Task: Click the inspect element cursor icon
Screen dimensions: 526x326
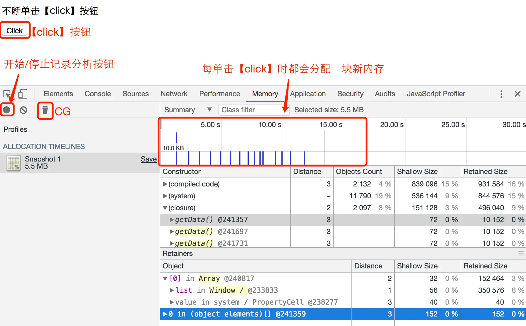Action: tap(7, 94)
